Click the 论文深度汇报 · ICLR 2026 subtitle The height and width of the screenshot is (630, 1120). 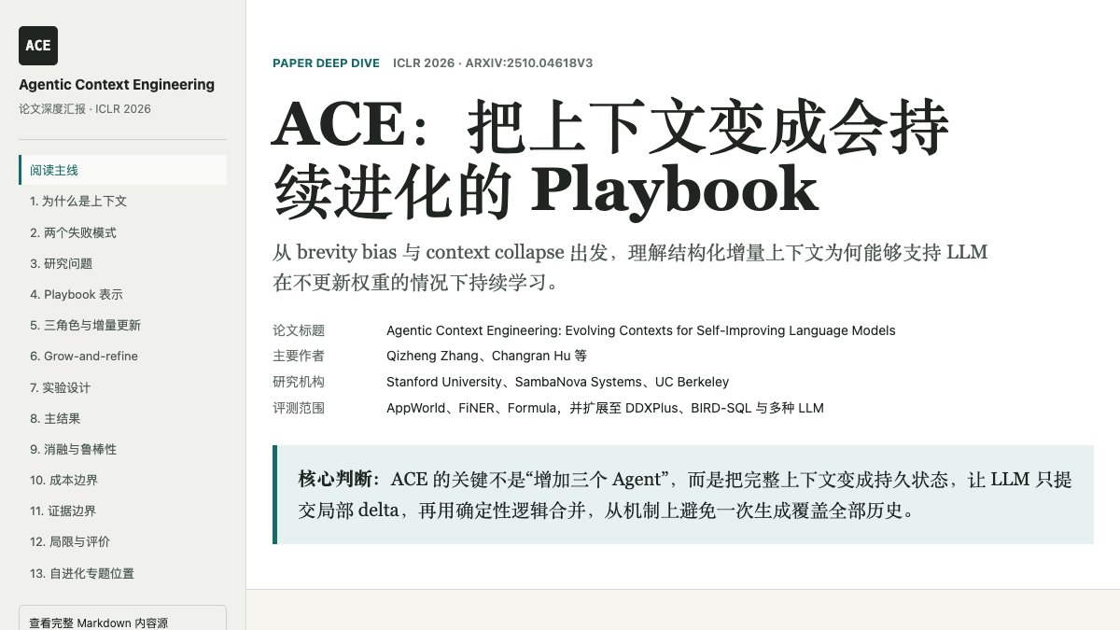point(85,109)
